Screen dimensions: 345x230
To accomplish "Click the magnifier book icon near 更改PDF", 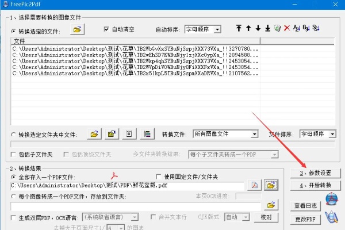I will [x=331, y=217].
